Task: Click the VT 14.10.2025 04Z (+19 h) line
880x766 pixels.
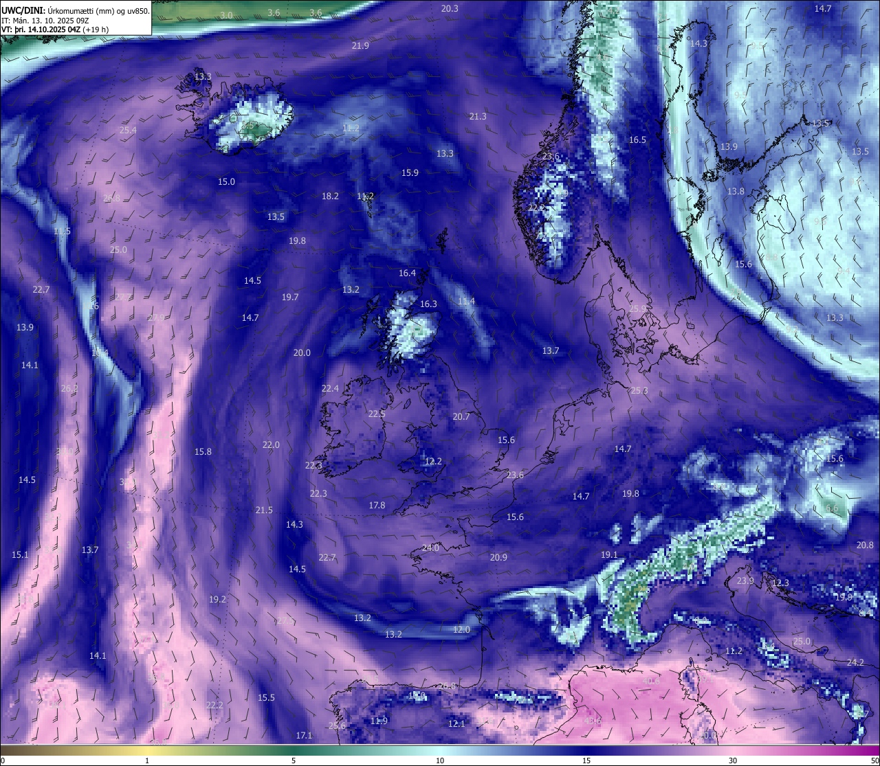Action: tap(55, 30)
